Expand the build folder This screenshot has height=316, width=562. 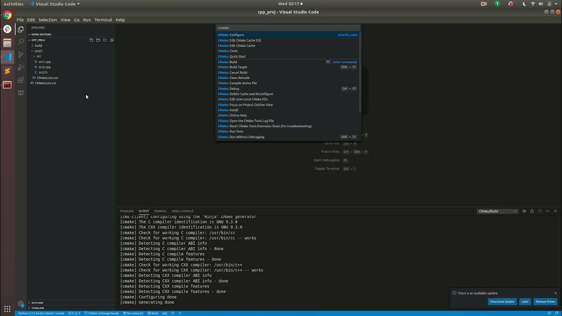(x=38, y=46)
